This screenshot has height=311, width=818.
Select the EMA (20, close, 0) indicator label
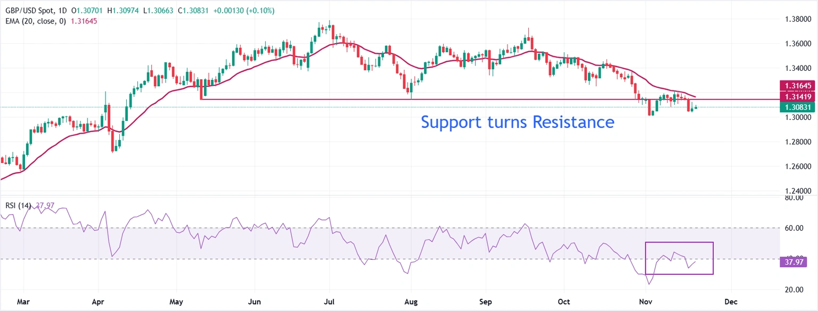tap(34, 21)
